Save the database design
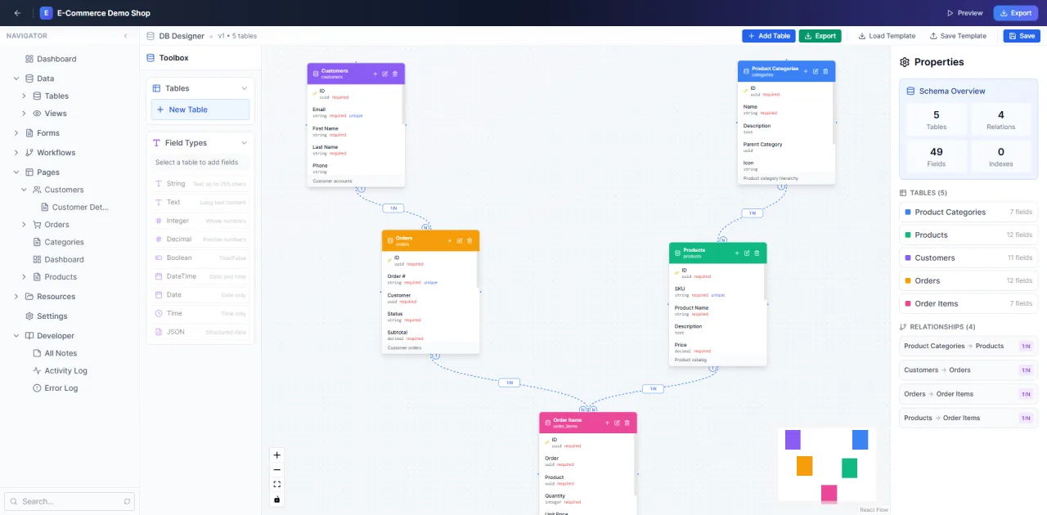The image size is (1047, 515). (x=1022, y=36)
